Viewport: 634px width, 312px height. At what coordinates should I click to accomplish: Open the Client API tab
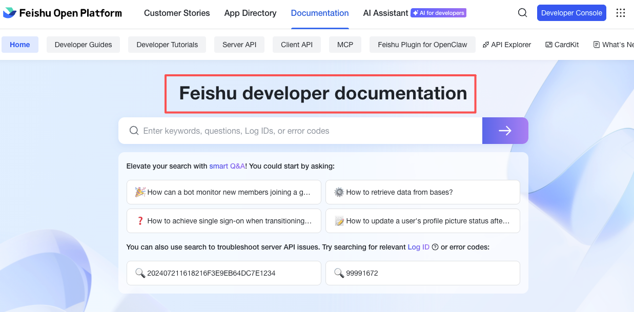(x=297, y=45)
